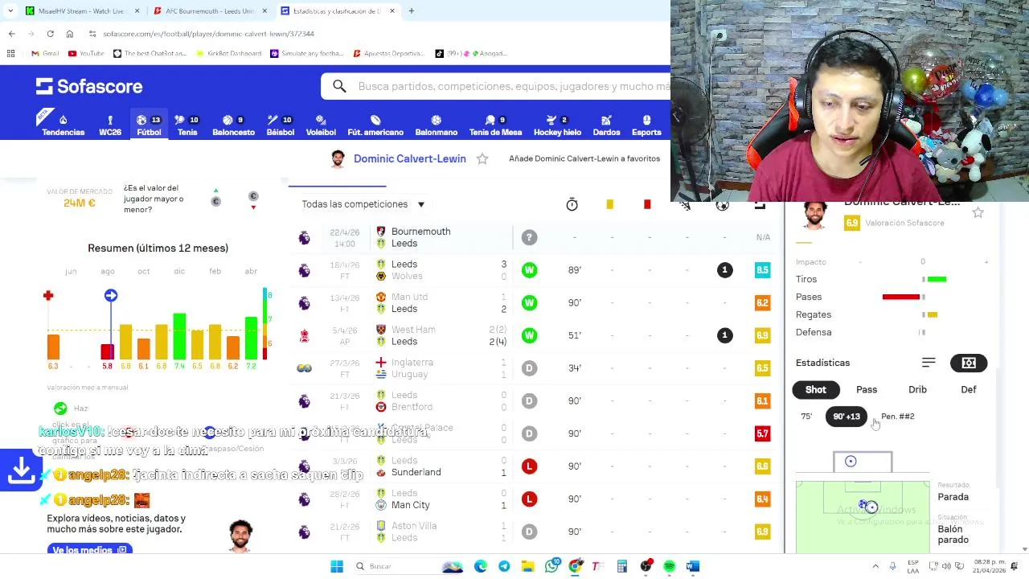Click the Dominic Calvert-Lewin name link
Screen dimensions: 1029x579
click(x=410, y=158)
